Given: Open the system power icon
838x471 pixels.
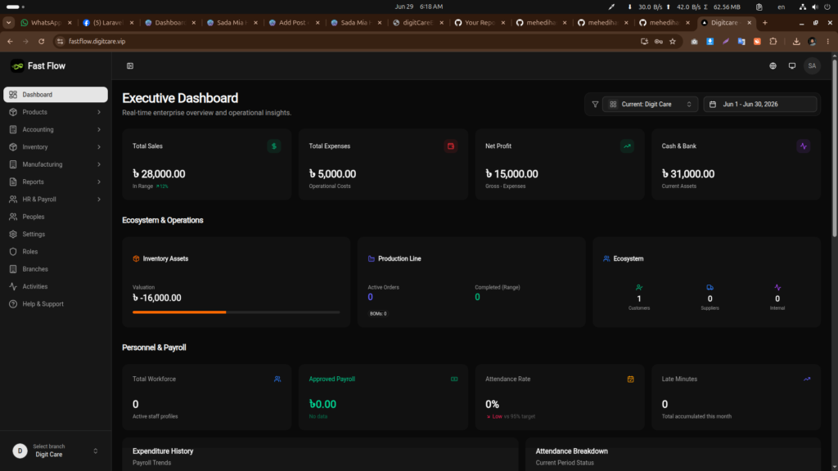Looking at the screenshot, I should [827, 7].
